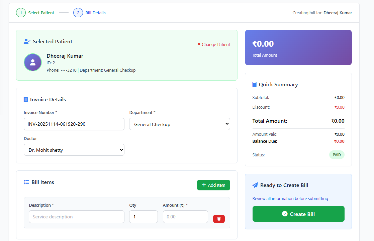Click the PAID status badge
The width and height of the screenshot is (374, 241).
(x=337, y=155)
